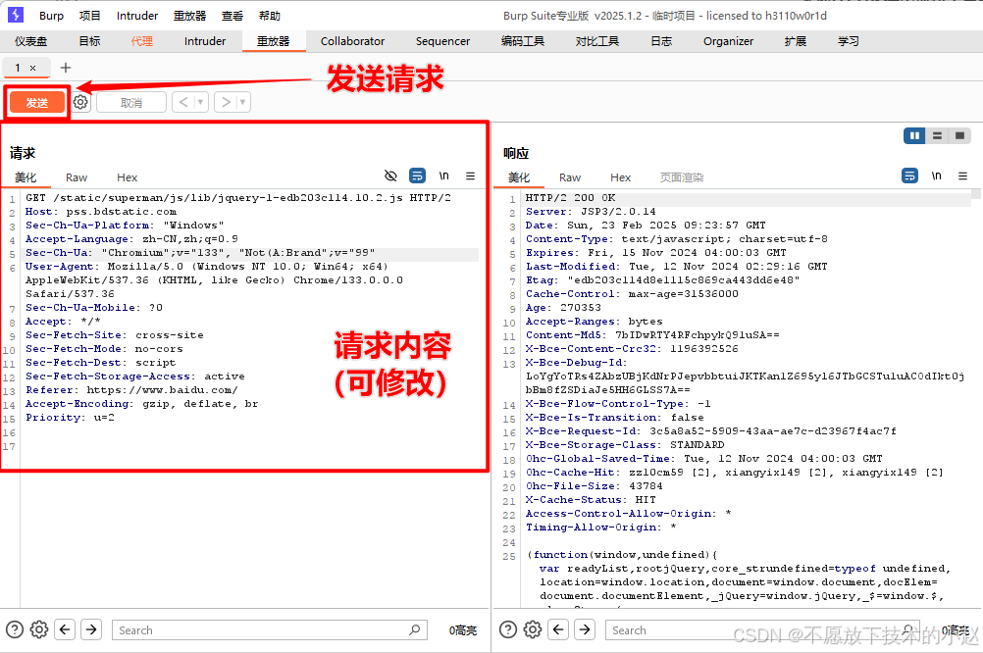Viewport: 983px width, 653px height.
Task: Open send settings gear icon
Action: pos(80,102)
